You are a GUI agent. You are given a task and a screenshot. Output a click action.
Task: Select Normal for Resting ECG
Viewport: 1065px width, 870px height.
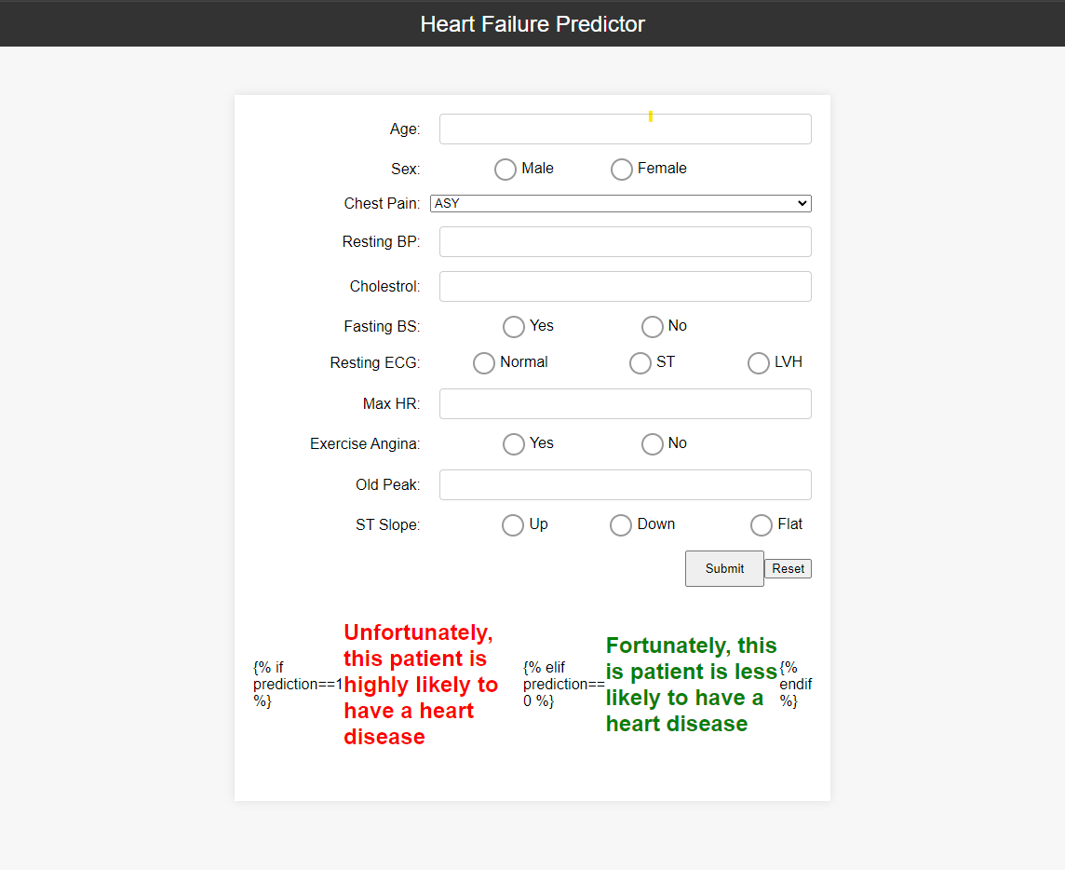(x=484, y=363)
